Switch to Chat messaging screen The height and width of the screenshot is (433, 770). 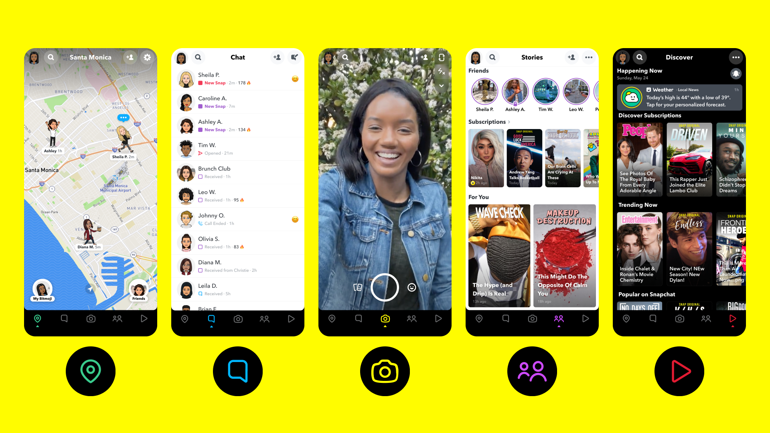[210, 318]
